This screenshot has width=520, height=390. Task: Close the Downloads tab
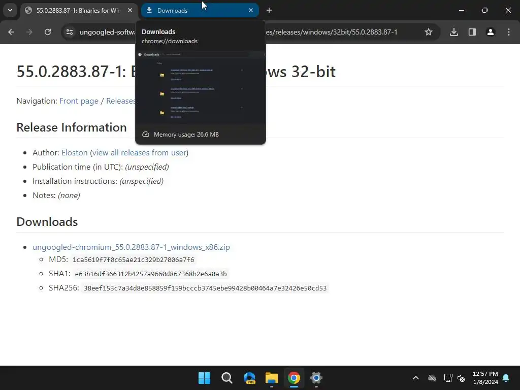tap(251, 10)
